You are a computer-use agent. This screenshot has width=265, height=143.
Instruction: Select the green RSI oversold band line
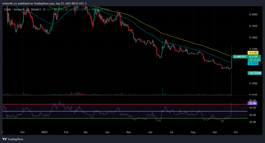125,118
